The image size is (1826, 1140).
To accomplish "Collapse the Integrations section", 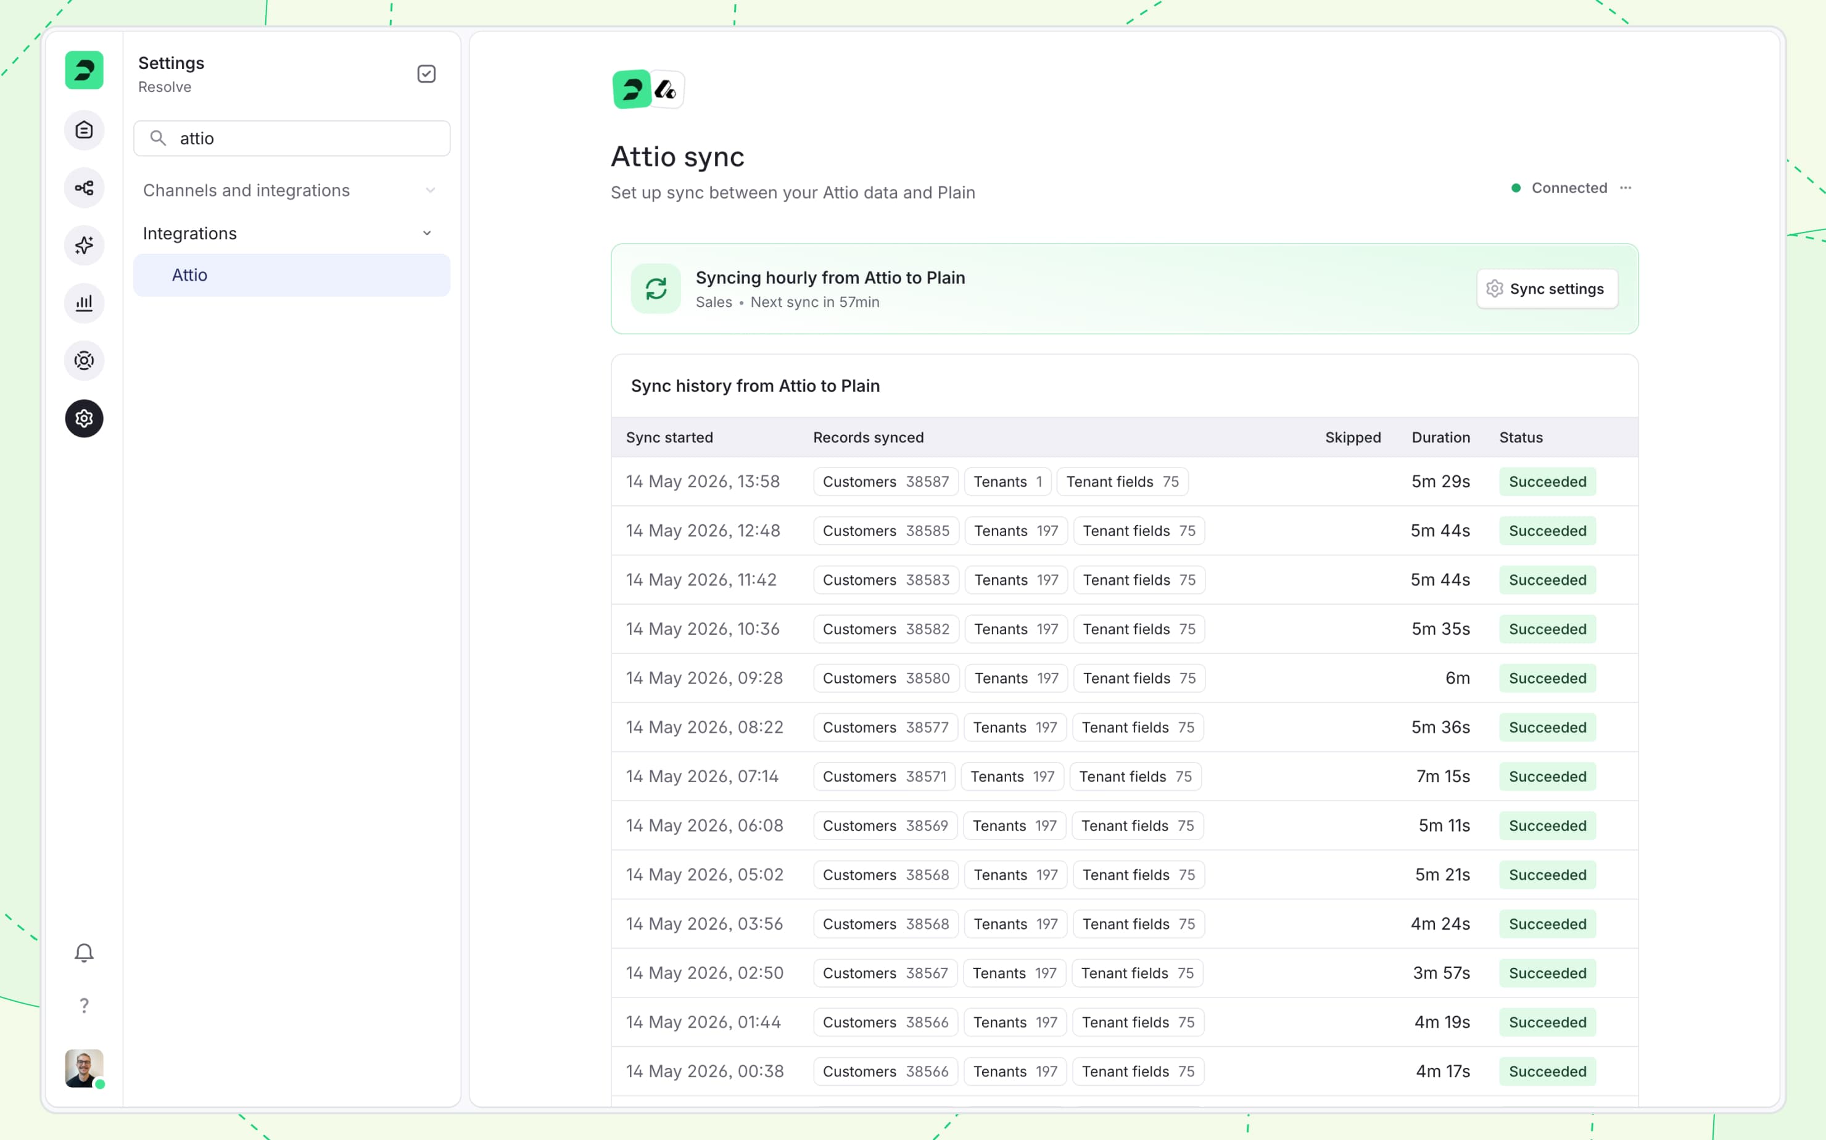I will 292,233.
